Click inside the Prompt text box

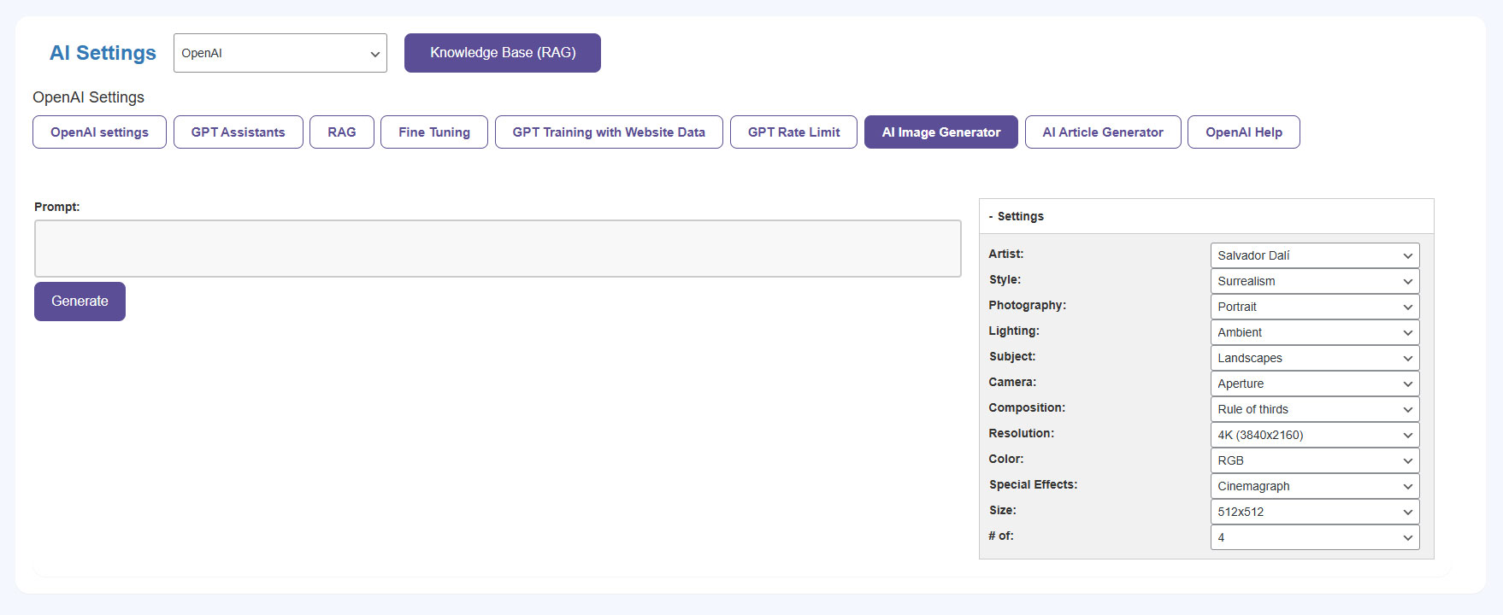point(497,249)
